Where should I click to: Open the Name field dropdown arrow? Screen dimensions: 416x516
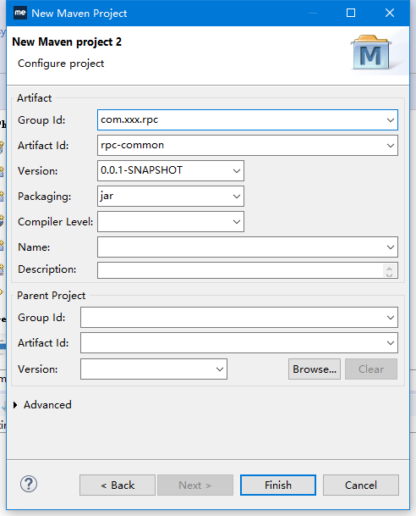[x=390, y=247]
